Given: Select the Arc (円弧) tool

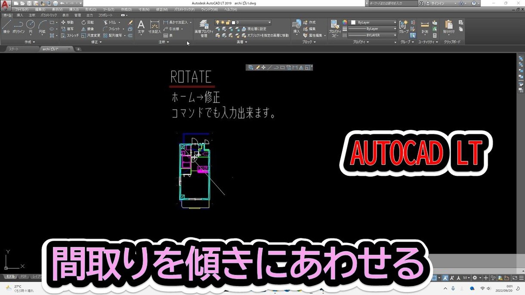Looking at the screenshot, I should (x=42, y=27).
